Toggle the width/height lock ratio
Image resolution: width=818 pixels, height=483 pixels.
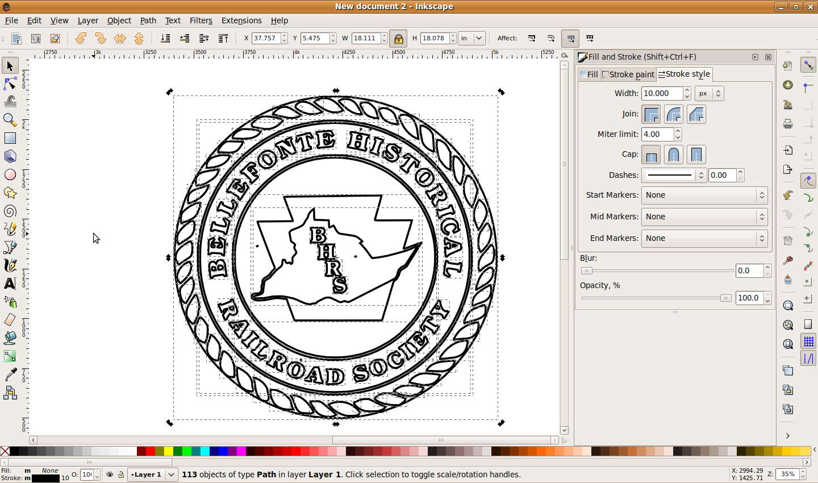pos(398,39)
